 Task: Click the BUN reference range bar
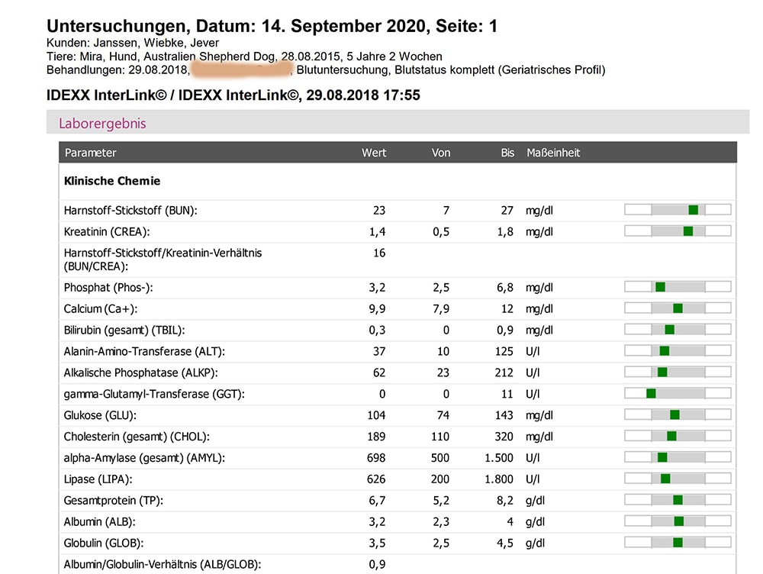pos(678,210)
